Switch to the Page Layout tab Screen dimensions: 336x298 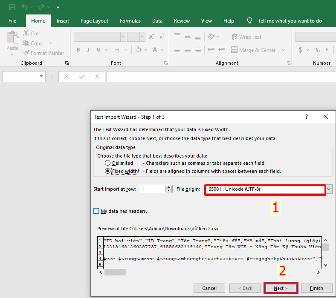pyautogui.click(x=94, y=21)
